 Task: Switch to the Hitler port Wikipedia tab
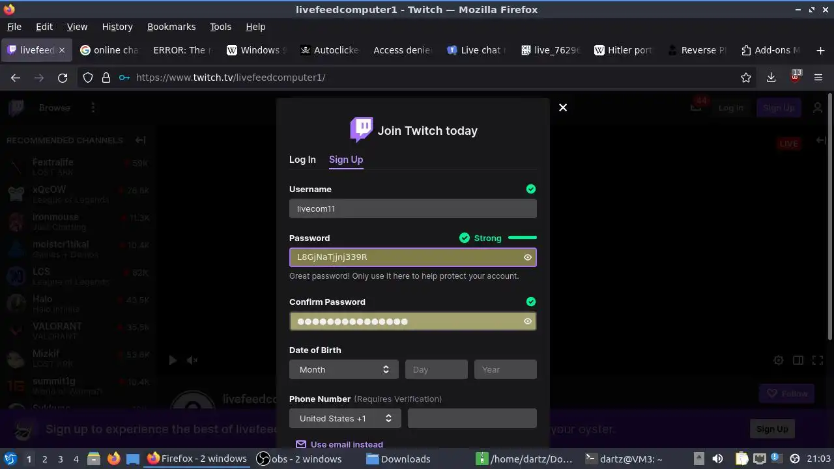pyautogui.click(x=624, y=50)
